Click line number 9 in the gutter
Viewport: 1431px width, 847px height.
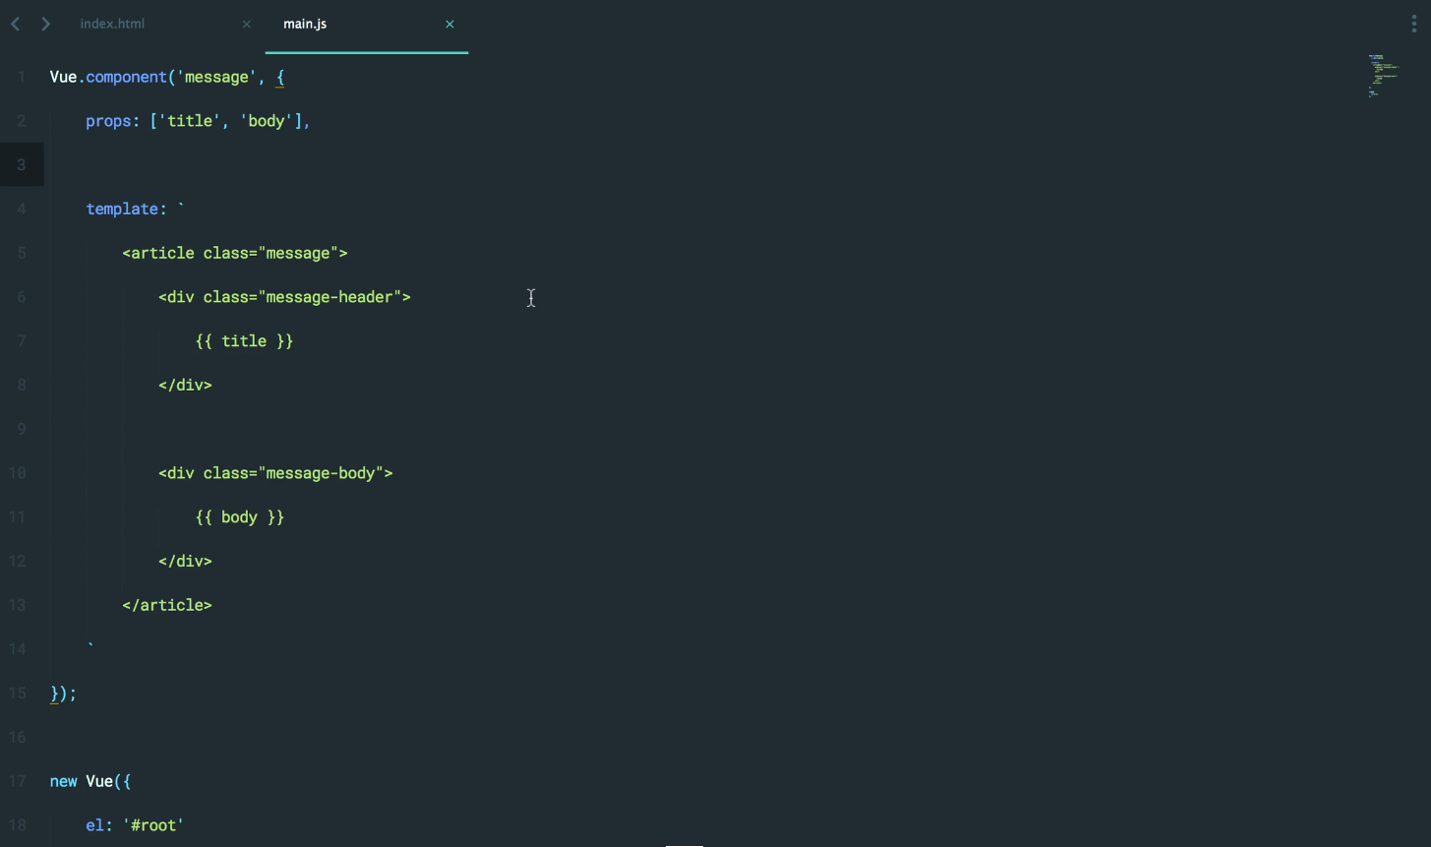(22, 429)
